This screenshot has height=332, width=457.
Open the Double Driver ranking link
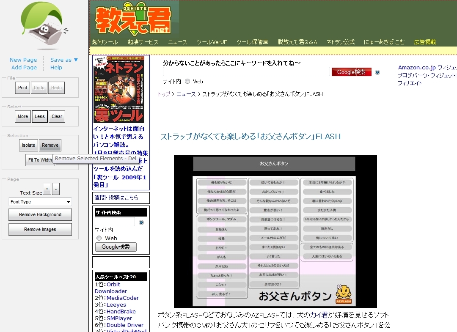coord(125,325)
